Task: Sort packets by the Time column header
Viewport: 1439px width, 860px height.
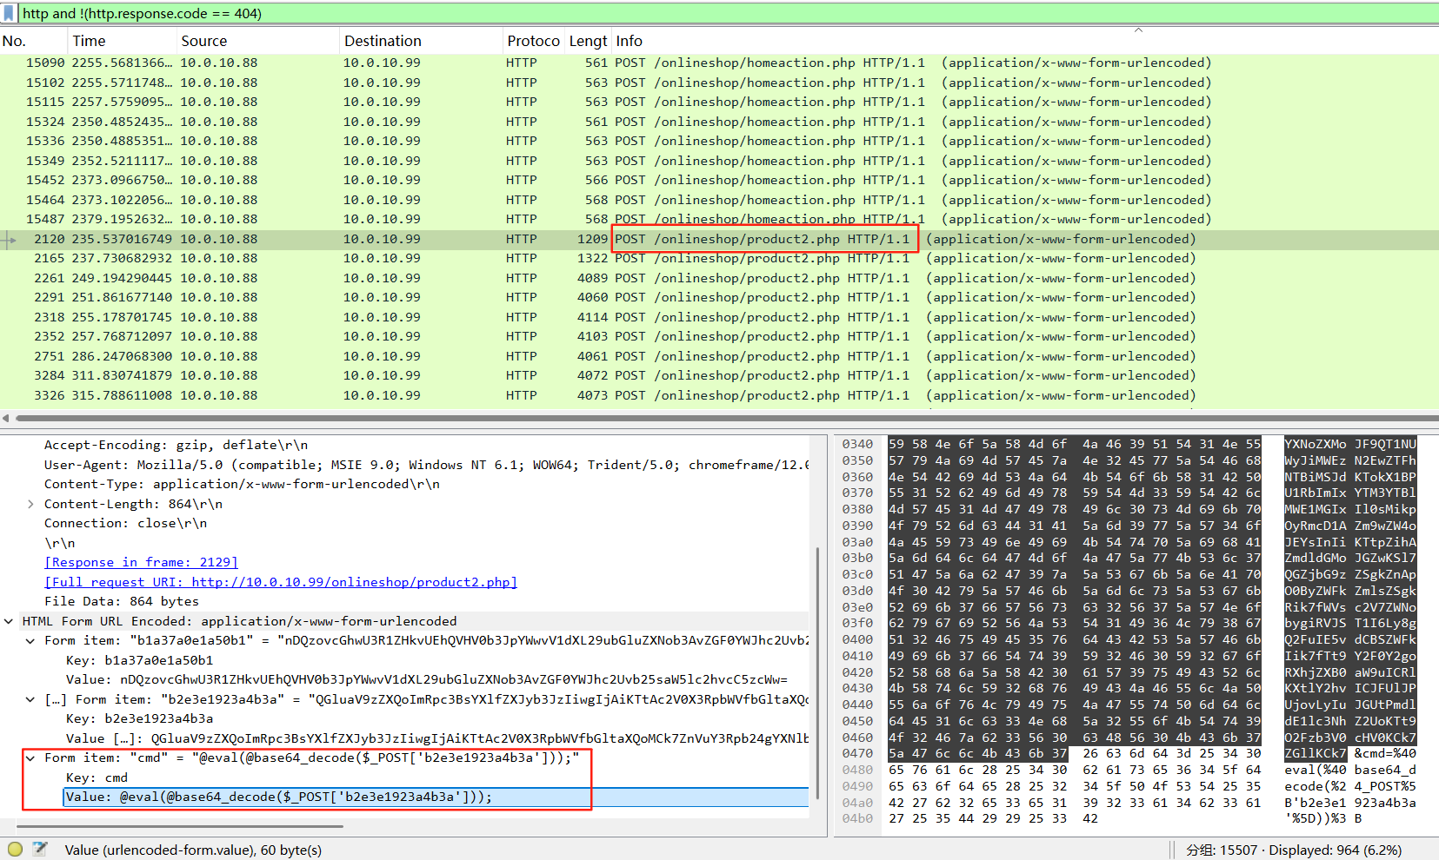Action: pyautogui.click(x=122, y=41)
